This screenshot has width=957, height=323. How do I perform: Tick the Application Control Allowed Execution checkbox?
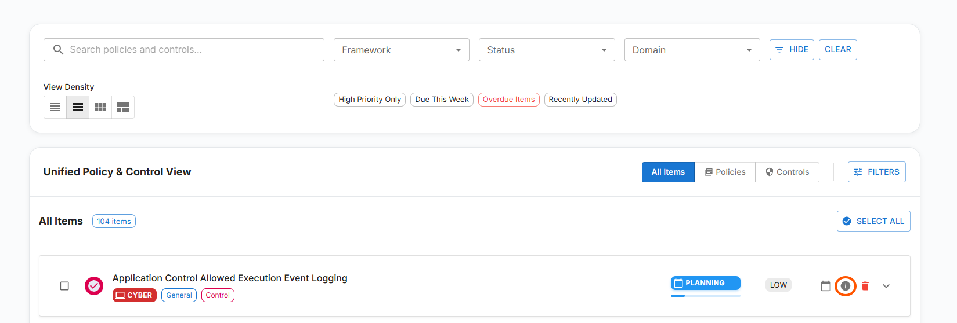(x=64, y=286)
